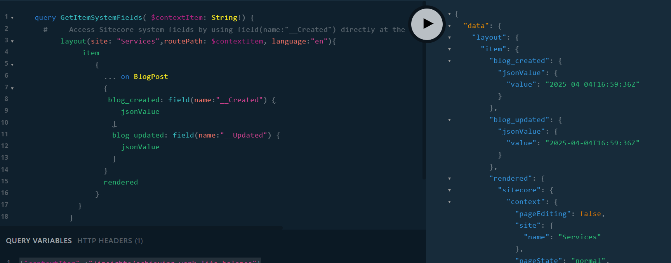The image size is (671, 263).
Task: Fold the item block on line 5
Action: tap(12, 64)
